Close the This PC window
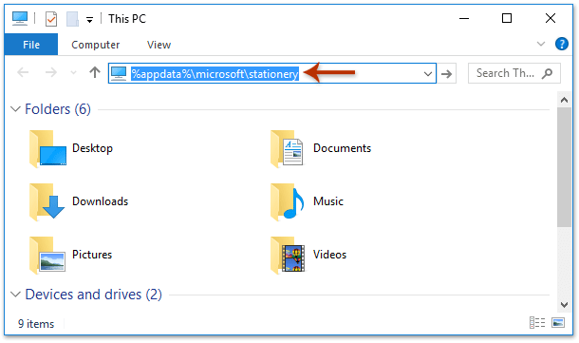579x343 pixels. 551,18
